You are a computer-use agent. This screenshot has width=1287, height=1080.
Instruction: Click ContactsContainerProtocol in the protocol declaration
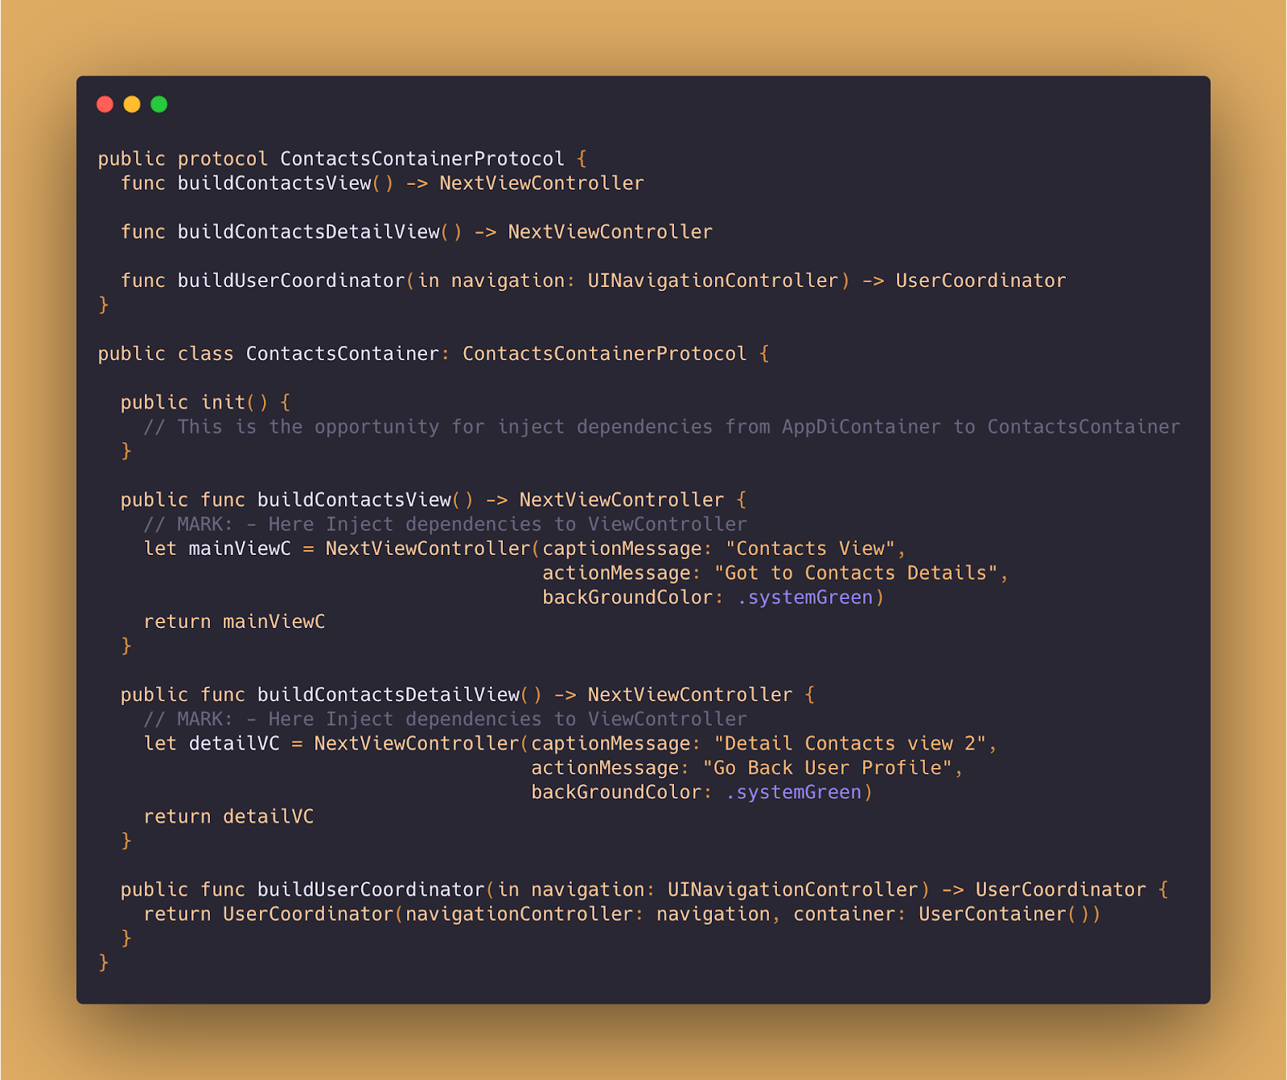(x=422, y=158)
